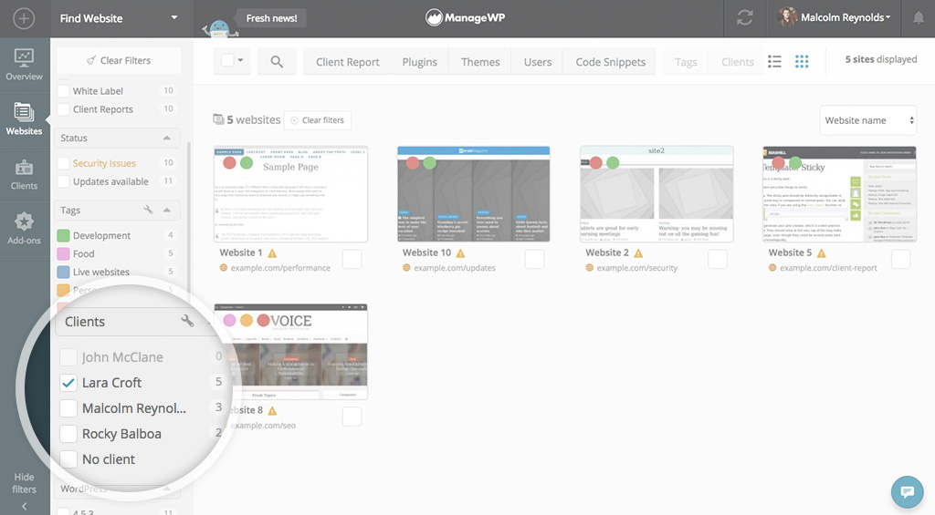The width and height of the screenshot is (935, 515).
Task: Open the Malcolm Reynolds account menu
Action: pyautogui.click(x=834, y=18)
